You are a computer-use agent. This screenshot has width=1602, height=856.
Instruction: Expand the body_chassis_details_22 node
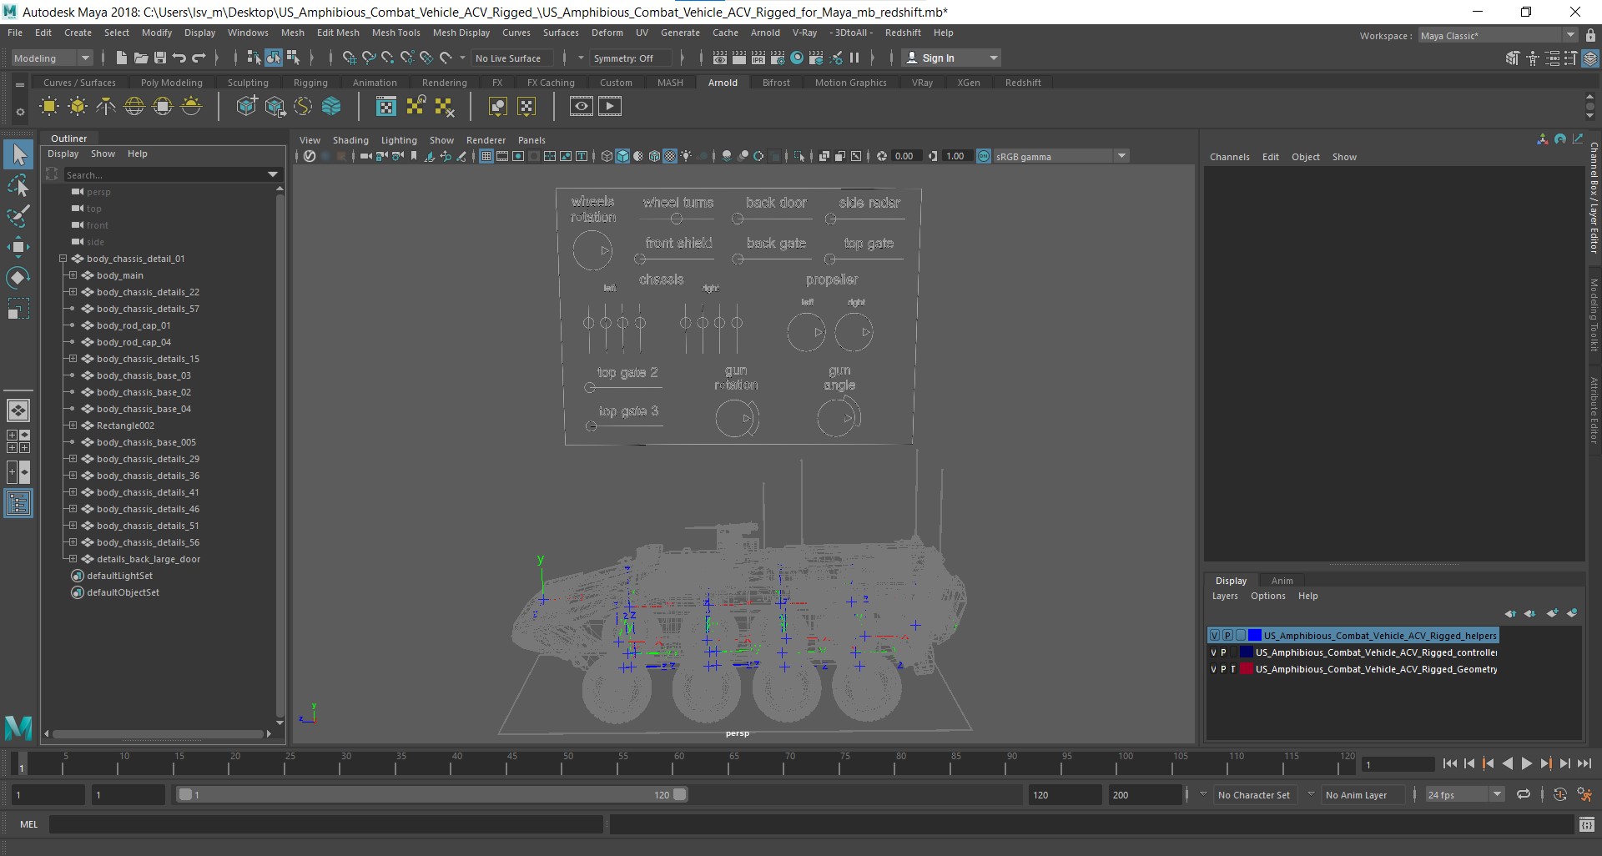[x=73, y=292]
